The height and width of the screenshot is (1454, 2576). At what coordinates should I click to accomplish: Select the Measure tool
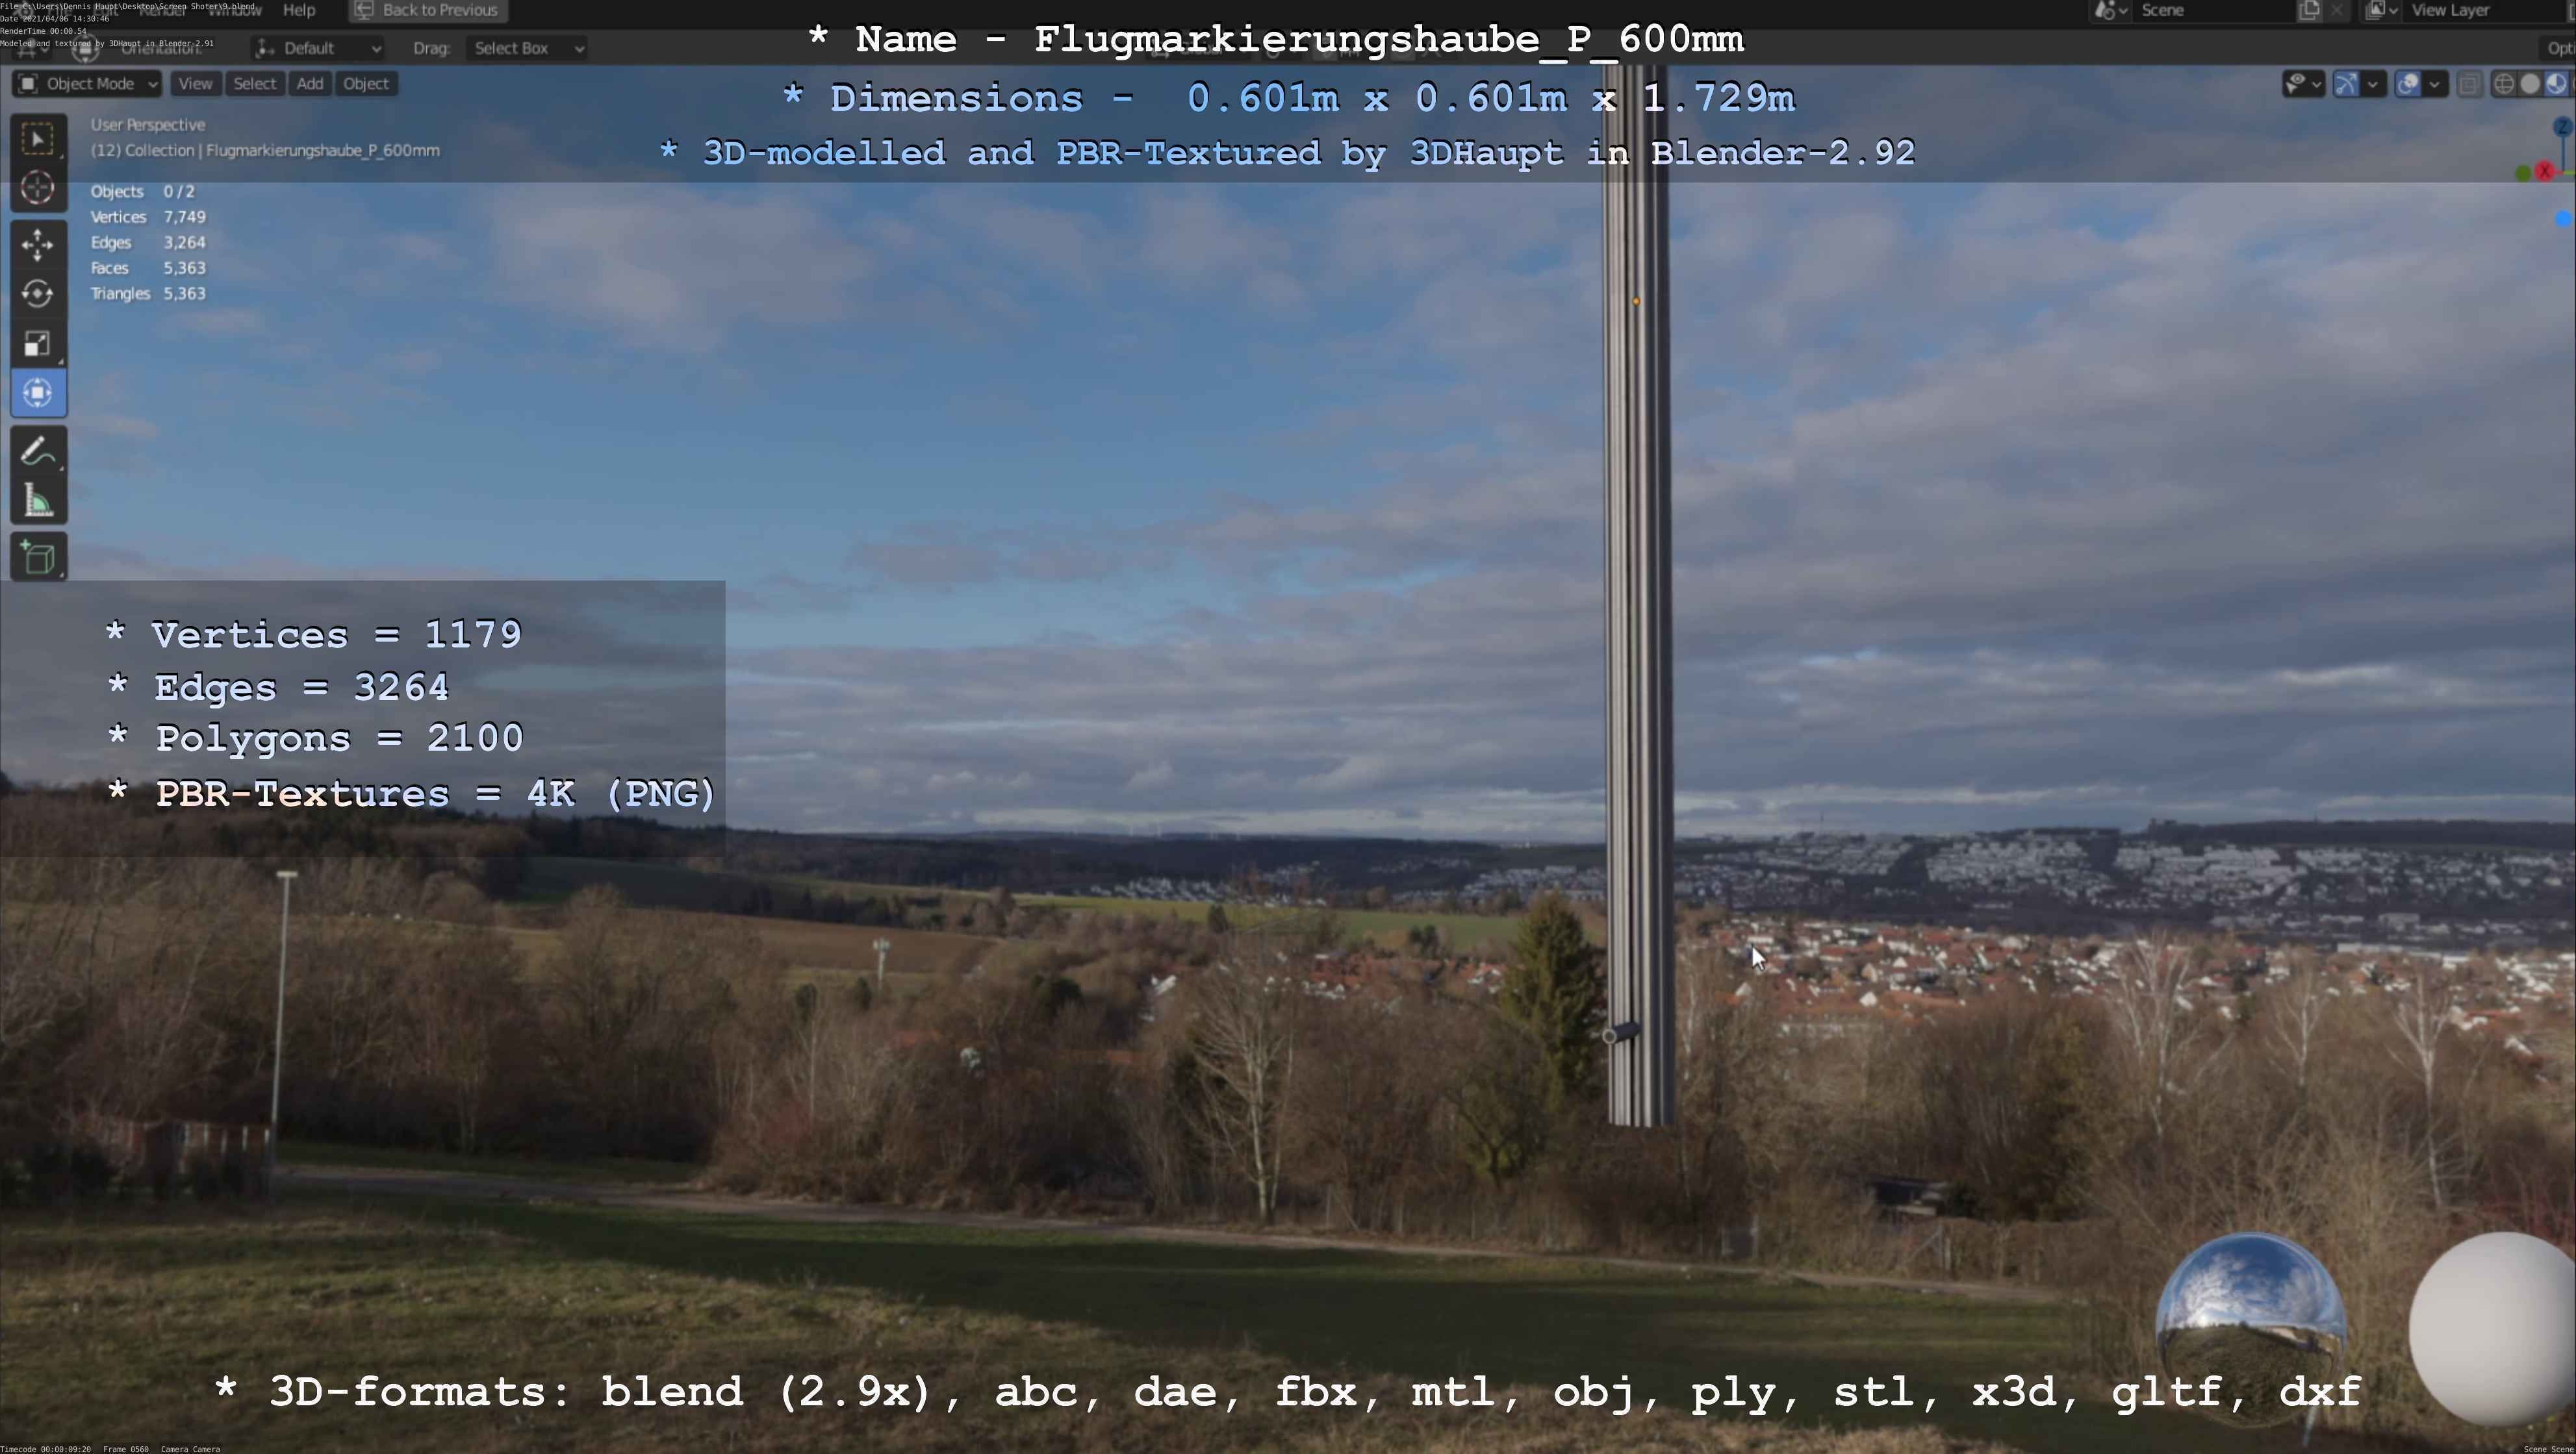38,501
